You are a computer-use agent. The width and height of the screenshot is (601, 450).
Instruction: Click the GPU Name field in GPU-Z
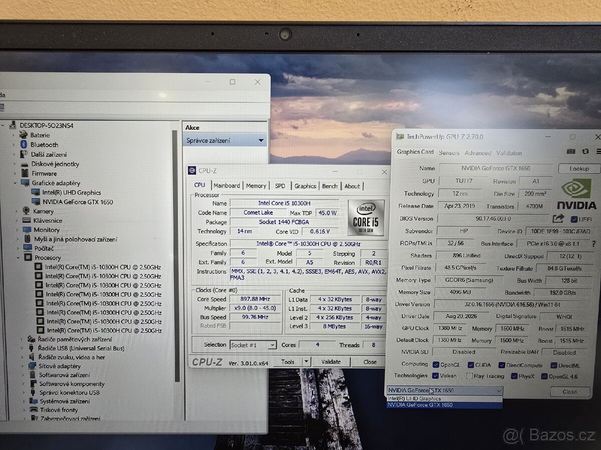coord(496,168)
